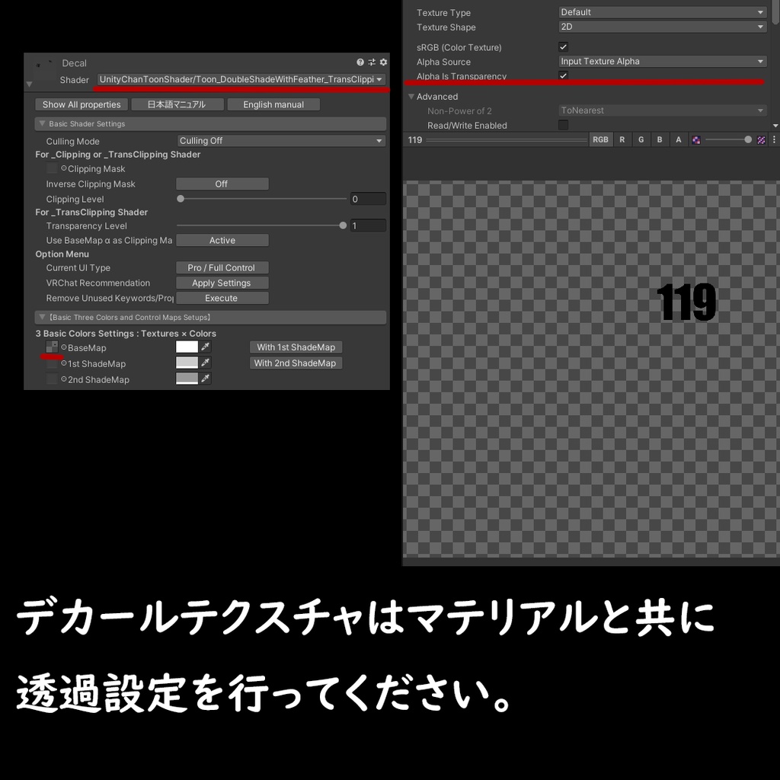Click mip level slider handle
The height and width of the screenshot is (780, 780).
pos(748,140)
